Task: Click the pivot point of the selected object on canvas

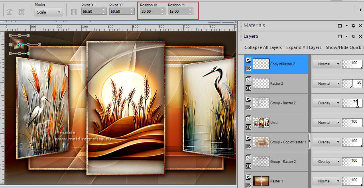Action: pyautogui.click(x=20, y=44)
